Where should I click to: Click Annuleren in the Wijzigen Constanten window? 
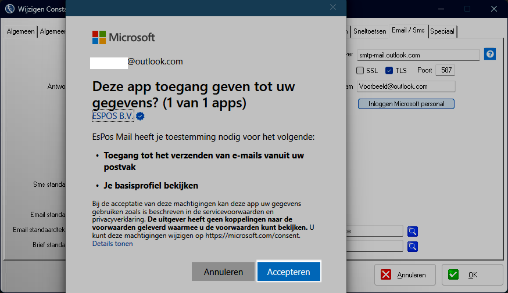pyautogui.click(x=405, y=274)
